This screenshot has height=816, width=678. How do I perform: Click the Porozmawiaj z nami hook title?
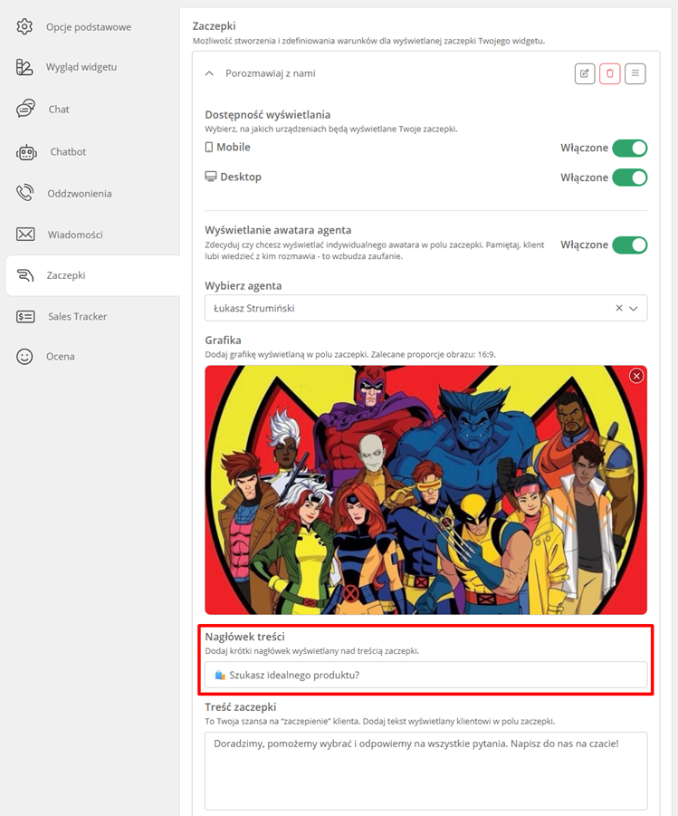(x=271, y=73)
